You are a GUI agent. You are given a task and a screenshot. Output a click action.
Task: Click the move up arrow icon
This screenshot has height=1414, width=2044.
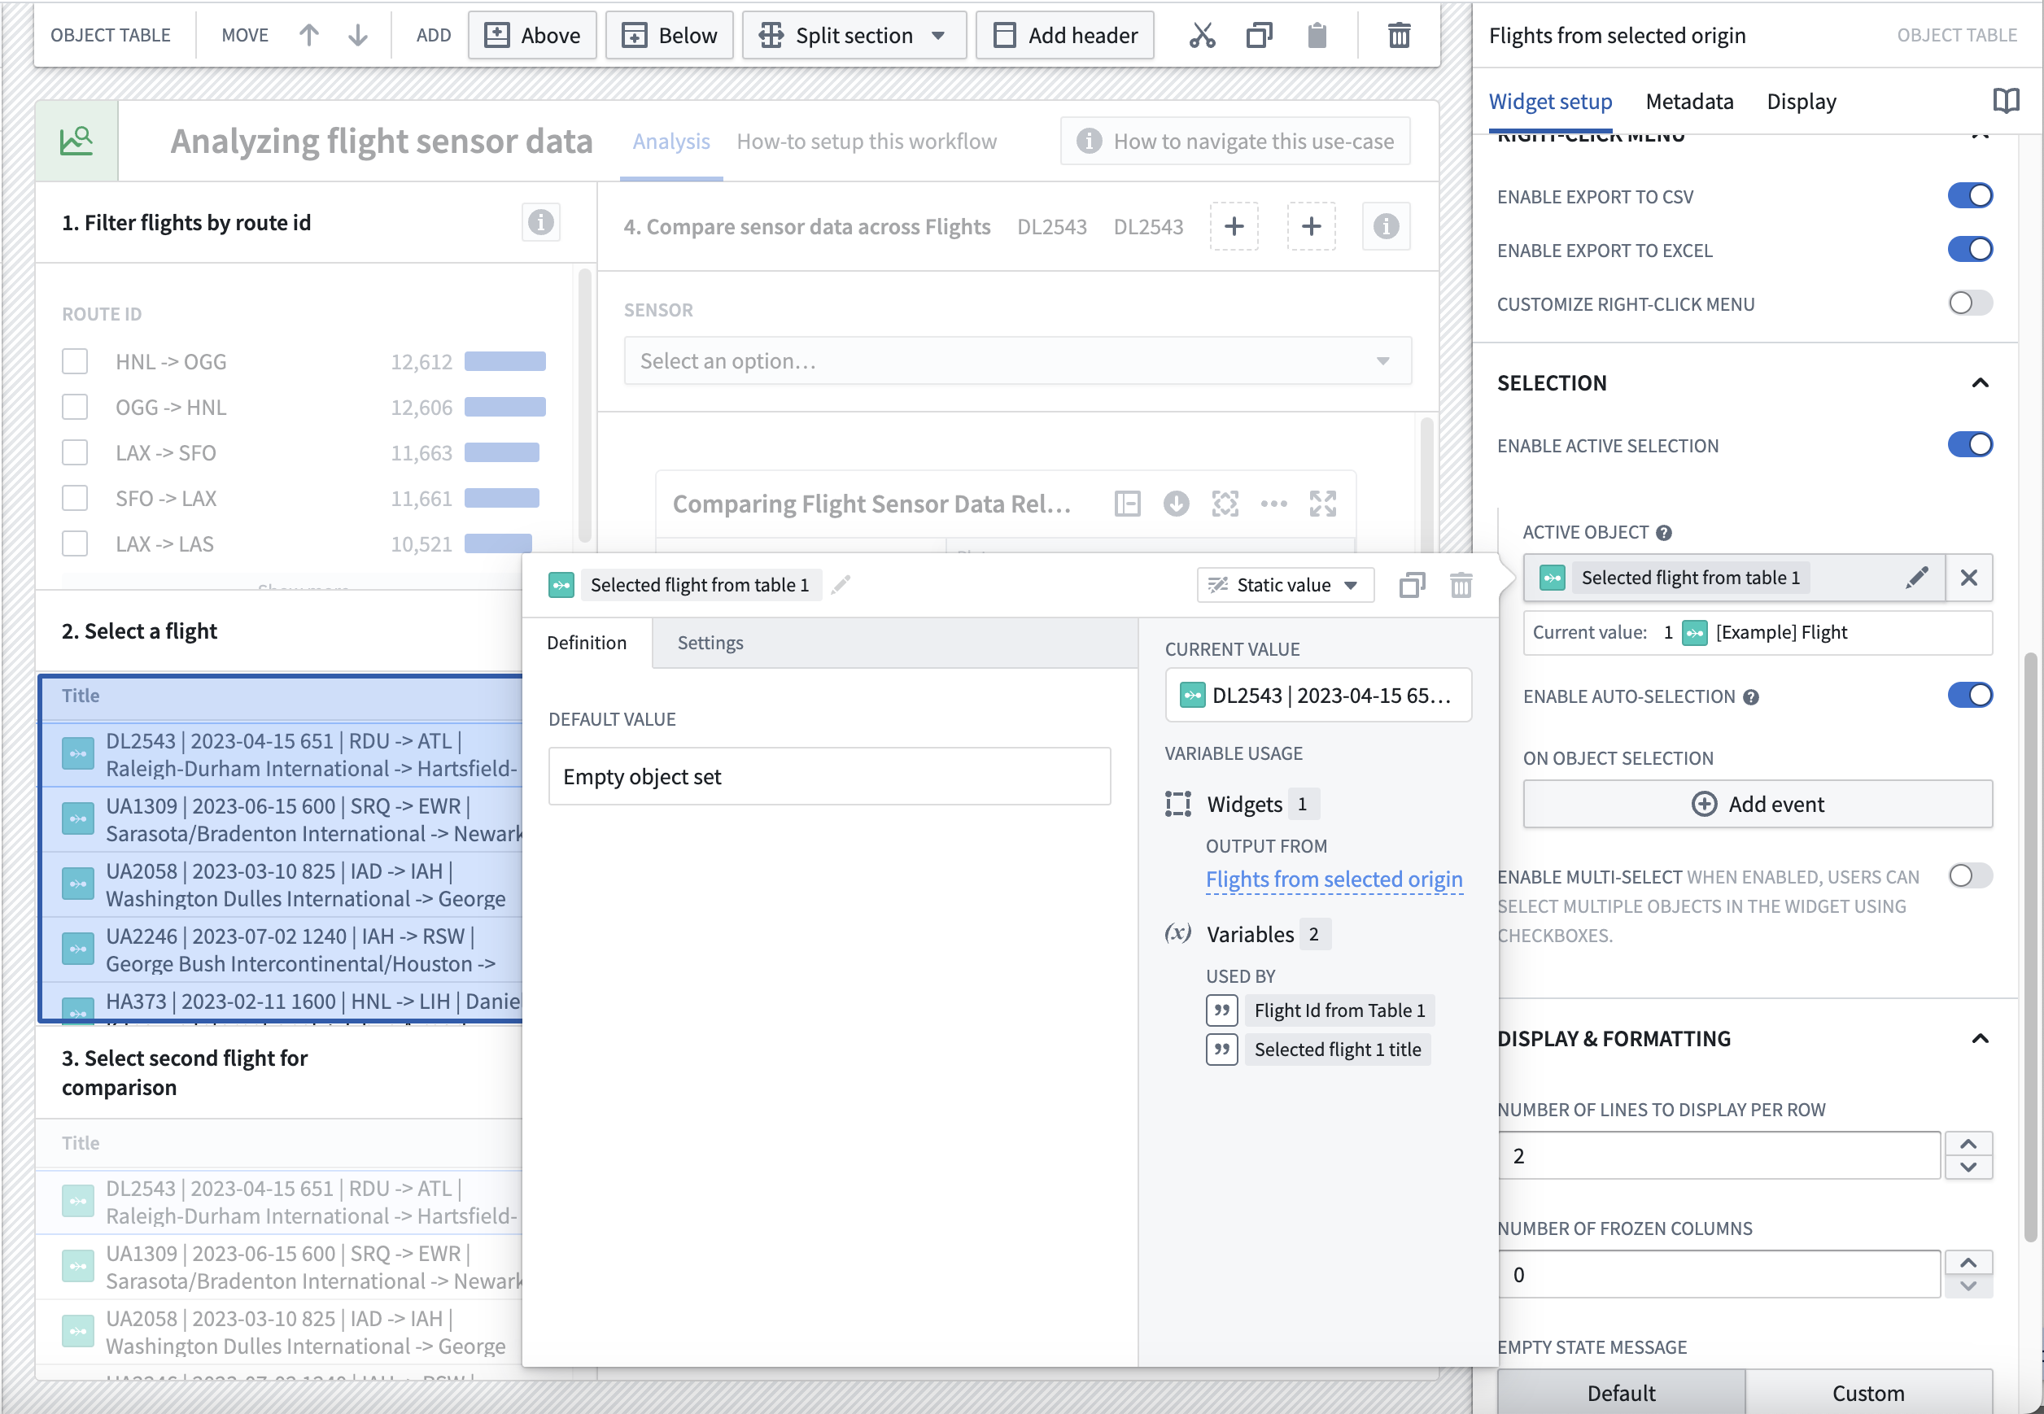[x=308, y=36]
